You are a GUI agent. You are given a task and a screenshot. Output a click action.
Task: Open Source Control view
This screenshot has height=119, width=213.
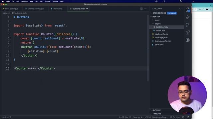[x=188, y=25]
